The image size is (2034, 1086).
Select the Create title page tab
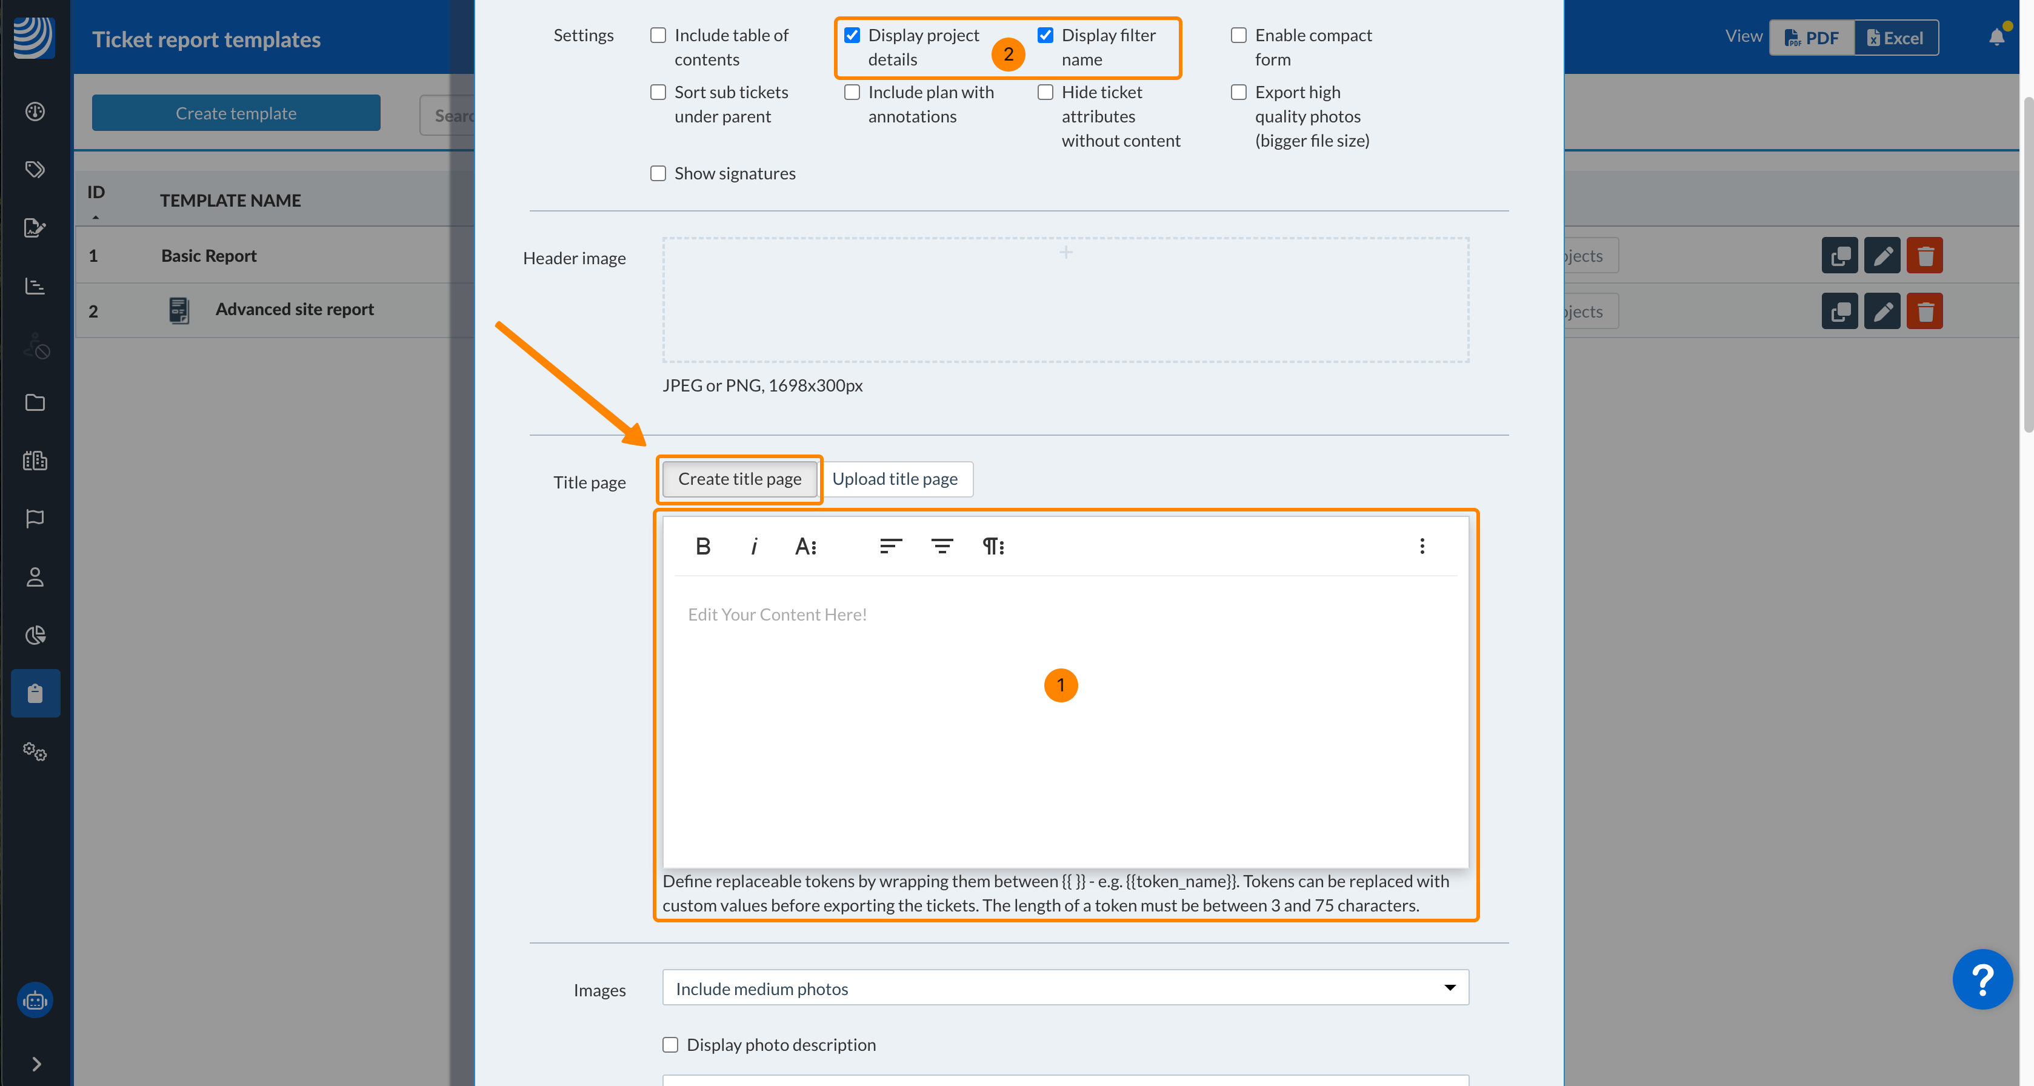tap(739, 479)
